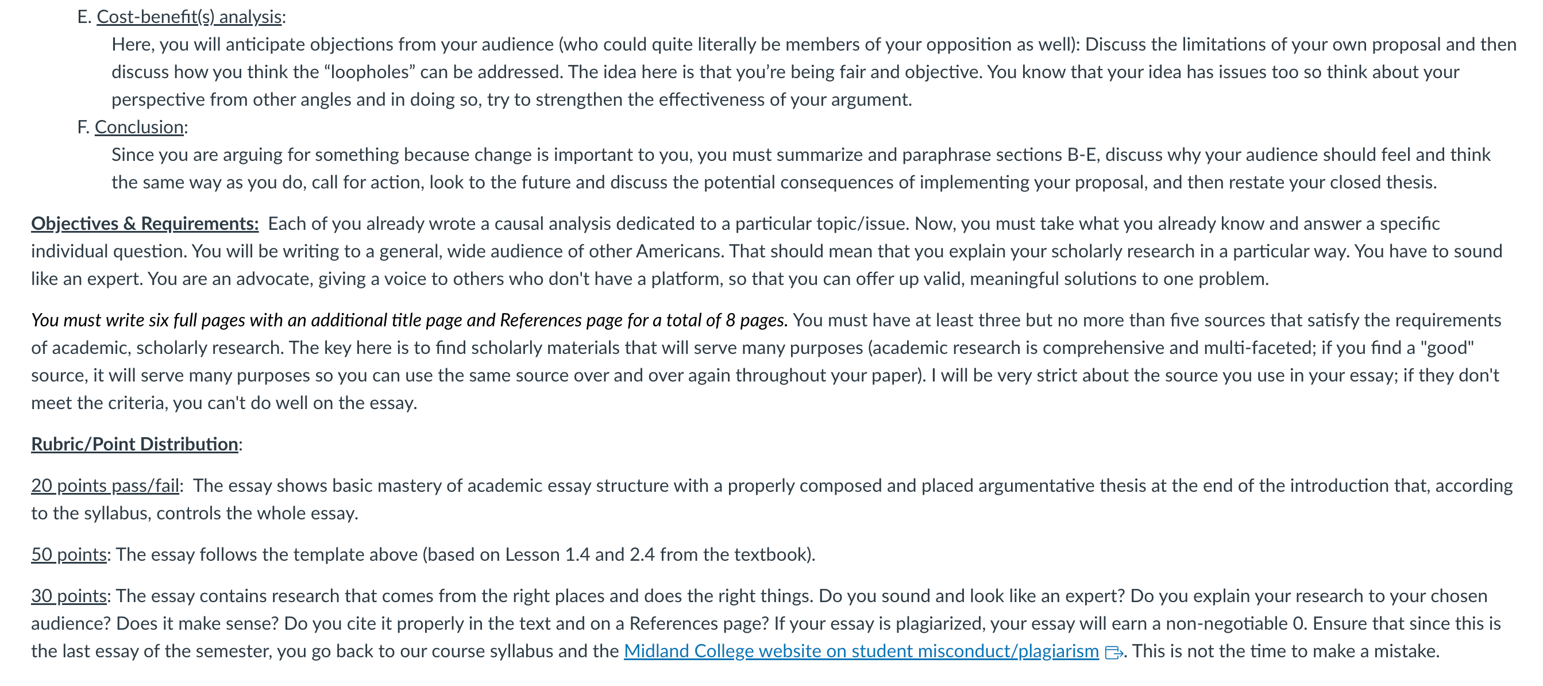
Task: Click the "Rubric/Point Distribution" heading
Action: 135,444
